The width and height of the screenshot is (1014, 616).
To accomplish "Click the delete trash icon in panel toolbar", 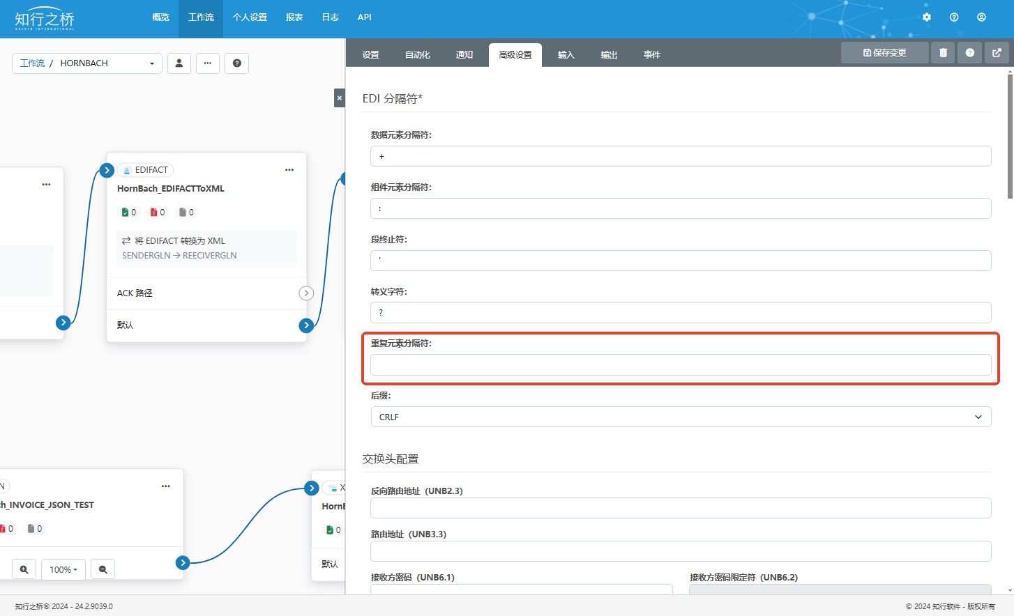I will coord(943,53).
